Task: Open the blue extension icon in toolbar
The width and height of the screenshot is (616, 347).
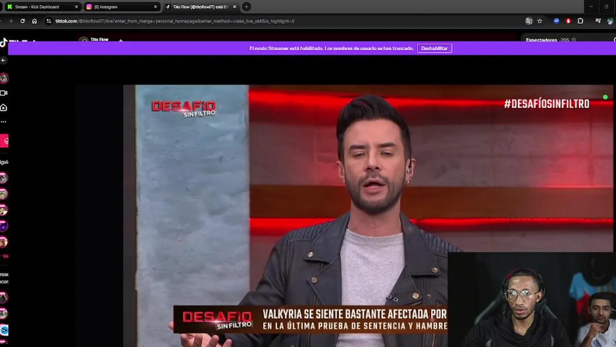Action: pos(556,21)
